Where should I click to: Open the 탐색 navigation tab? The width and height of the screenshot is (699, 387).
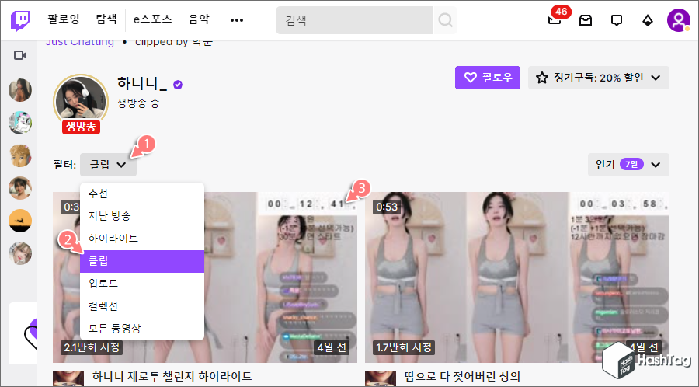pyautogui.click(x=106, y=19)
